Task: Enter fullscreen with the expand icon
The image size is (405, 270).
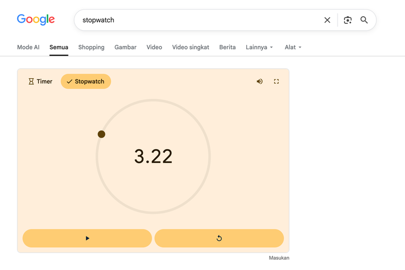Action: point(276,82)
